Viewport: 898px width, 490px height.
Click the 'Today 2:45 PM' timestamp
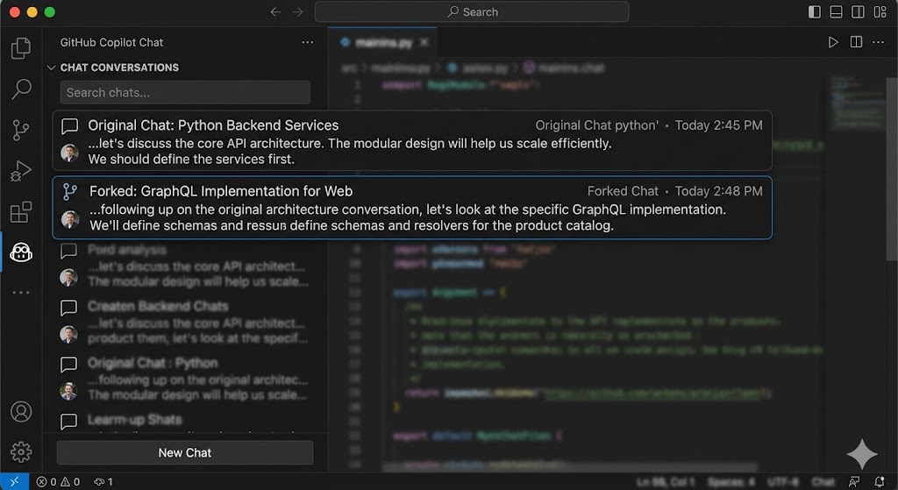[718, 125]
